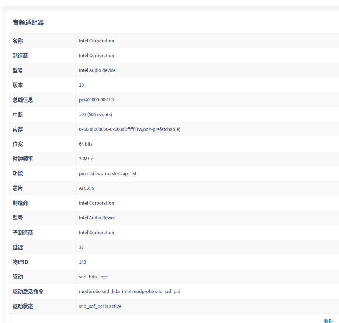Select the driver value snd_hda_intel

pos(94,277)
